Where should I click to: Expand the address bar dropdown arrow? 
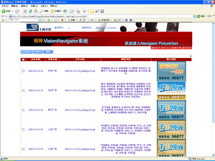(x=194, y=16)
